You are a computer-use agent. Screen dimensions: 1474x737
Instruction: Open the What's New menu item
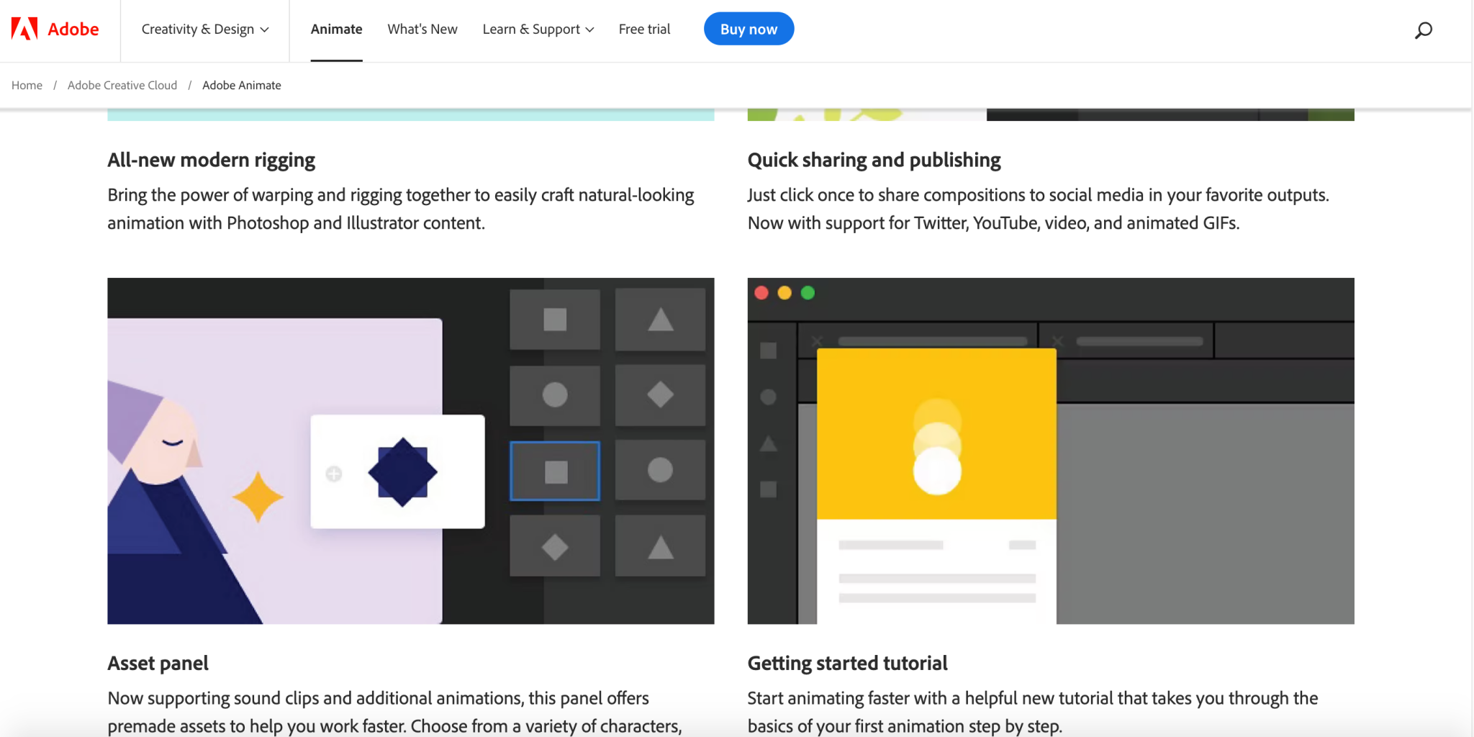click(422, 30)
